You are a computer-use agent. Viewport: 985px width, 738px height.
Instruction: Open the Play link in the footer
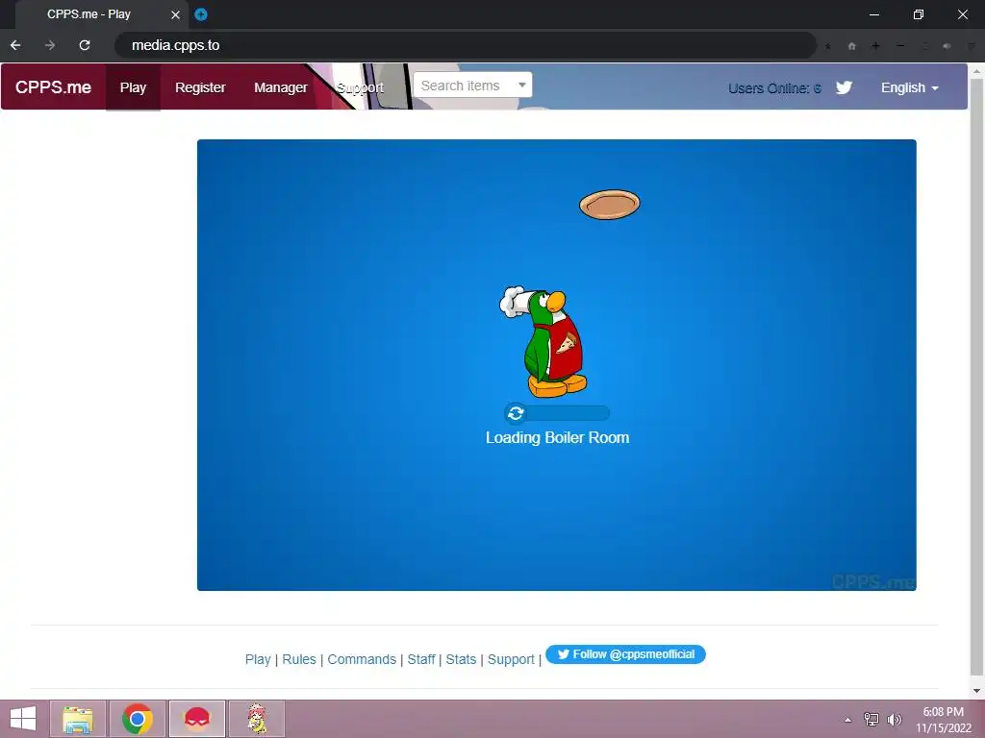pyautogui.click(x=258, y=659)
